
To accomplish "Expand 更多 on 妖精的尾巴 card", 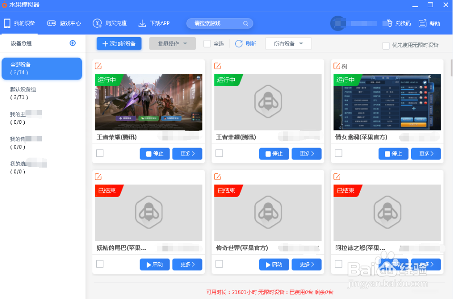I will tap(187, 264).
